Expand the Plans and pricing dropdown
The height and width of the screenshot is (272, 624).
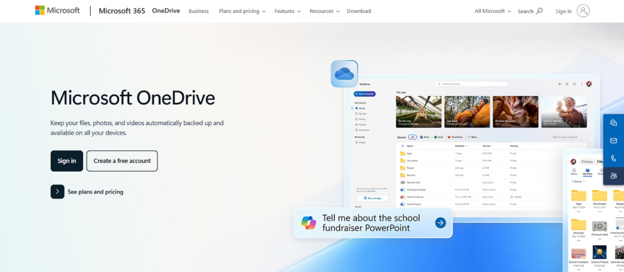(242, 11)
